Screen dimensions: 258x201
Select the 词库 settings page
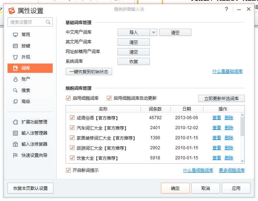click(30, 68)
